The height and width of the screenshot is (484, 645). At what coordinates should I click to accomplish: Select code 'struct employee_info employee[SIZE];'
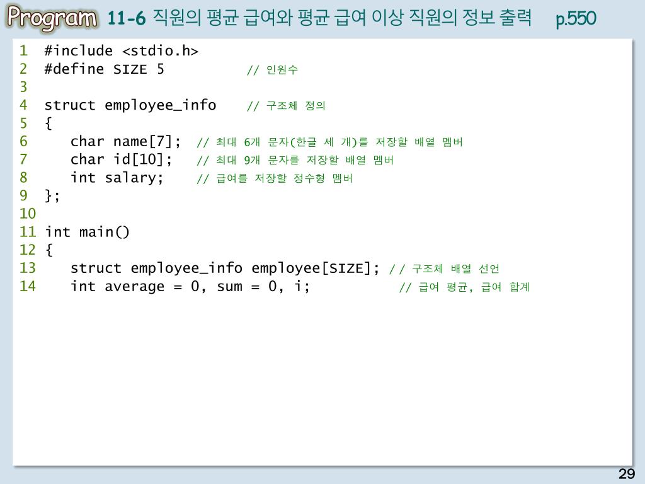pyautogui.click(x=225, y=268)
